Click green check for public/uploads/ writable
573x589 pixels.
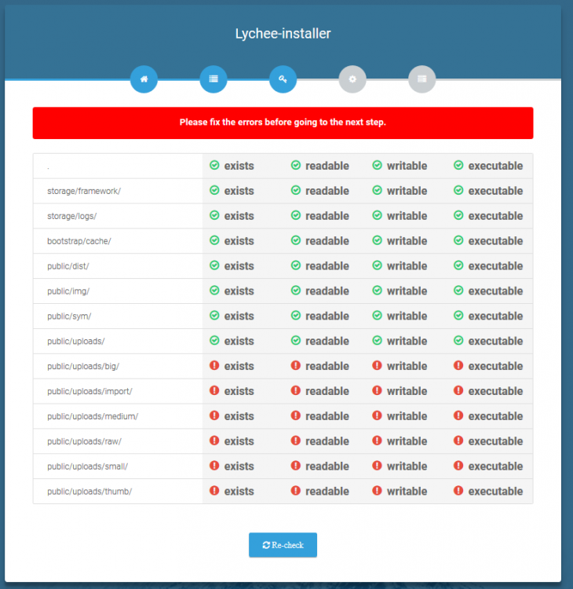(x=377, y=340)
